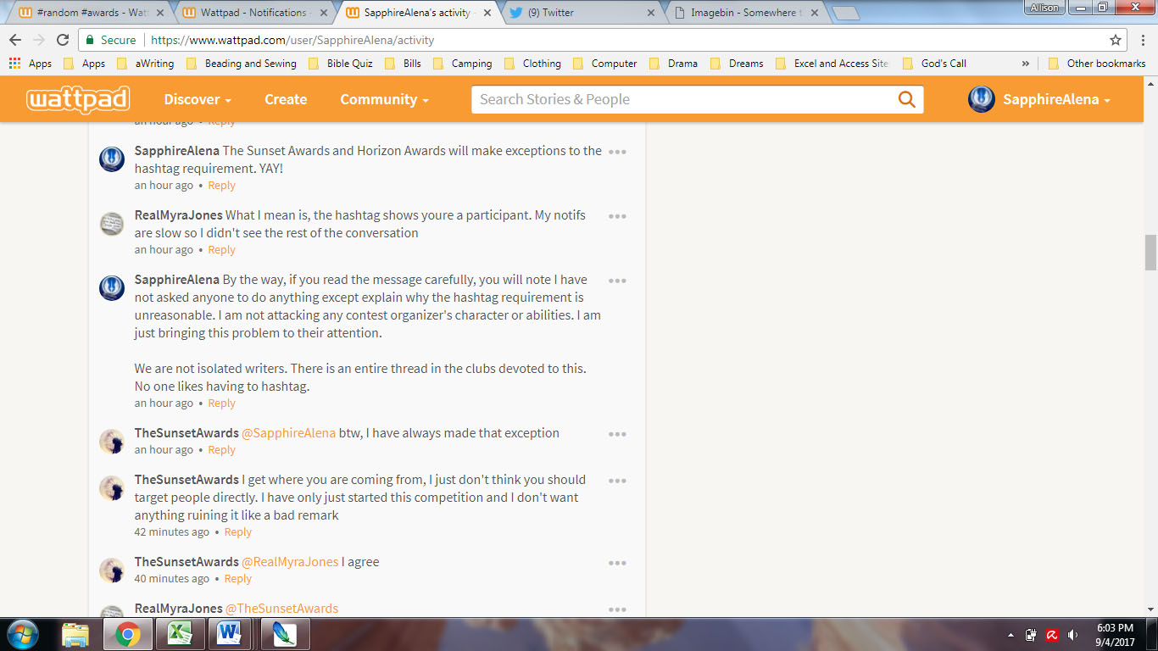Image resolution: width=1158 pixels, height=651 pixels.
Task: Open Excel from the taskbar
Action: (179, 634)
